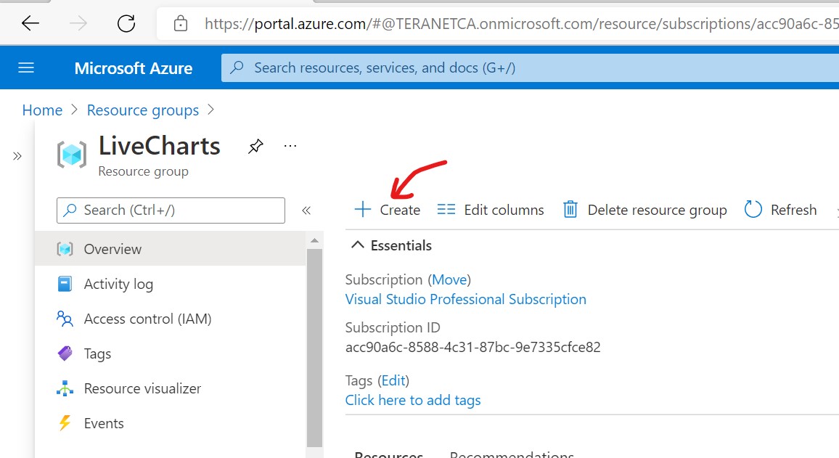Image resolution: width=839 pixels, height=458 pixels.
Task: Open Edit columns
Action: click(x=490, y=210)
